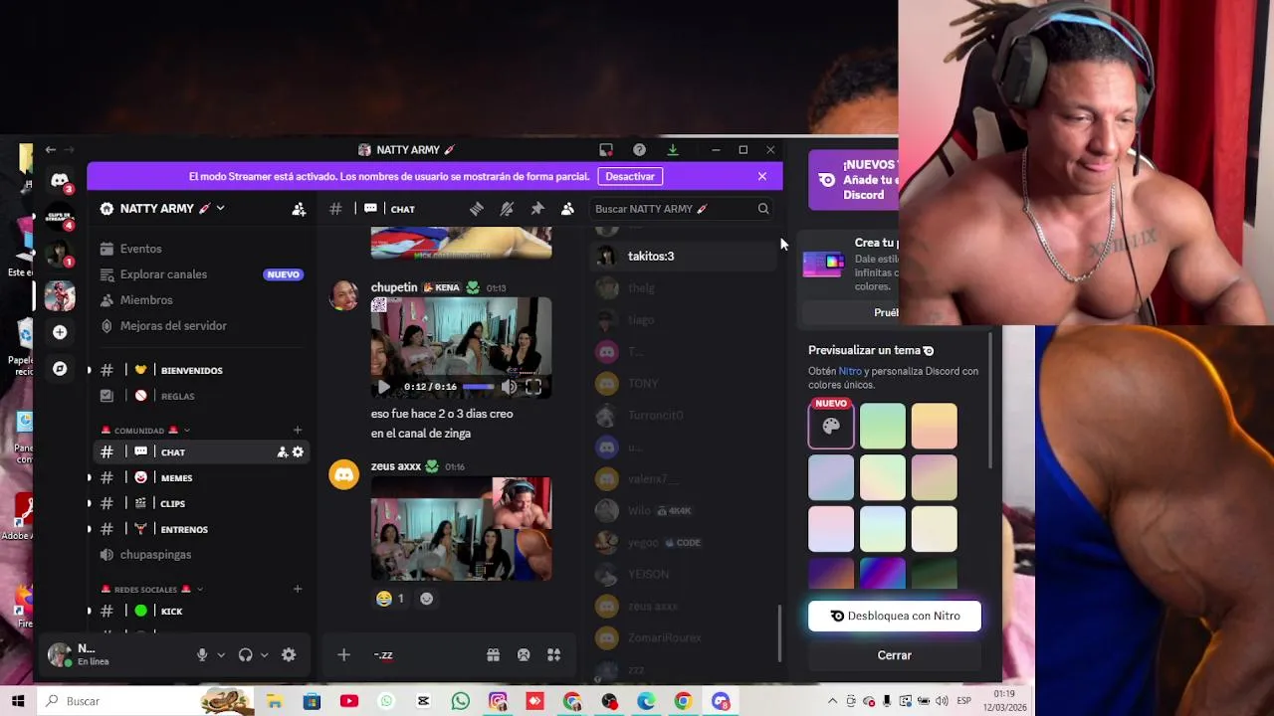Click Desactivar on streamer mode banner
Screen dimensions: 1274x716
click(x=630, y=176)
